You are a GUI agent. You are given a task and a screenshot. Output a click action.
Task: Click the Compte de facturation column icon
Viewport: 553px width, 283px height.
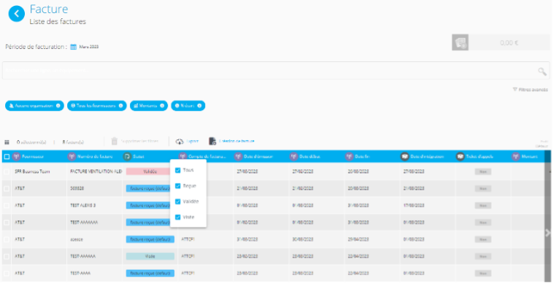pos(182,157)
